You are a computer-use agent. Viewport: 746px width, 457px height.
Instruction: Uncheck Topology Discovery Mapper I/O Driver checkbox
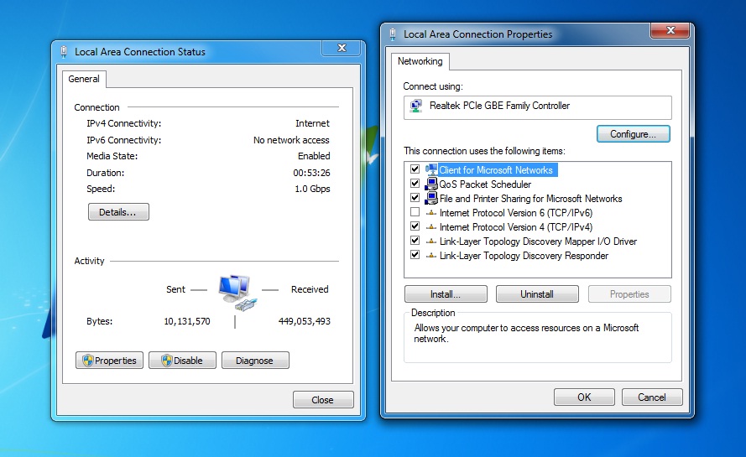pos(415,241)
